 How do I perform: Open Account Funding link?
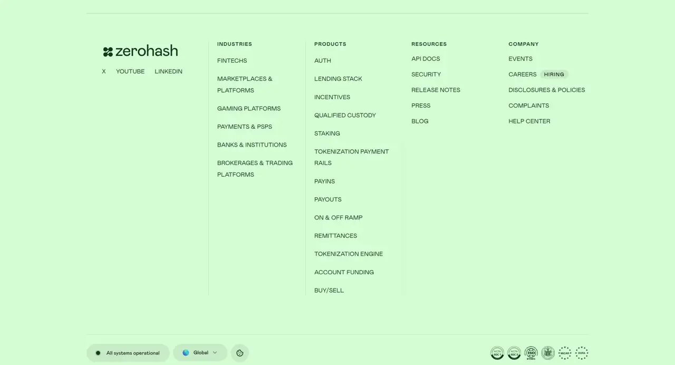pyautogui.click(x=344, y=272)
